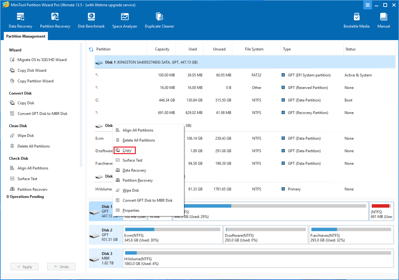This screenshot has width=399, height=280.
Task: Select the Partition Recovery tool
Action: 55,19
